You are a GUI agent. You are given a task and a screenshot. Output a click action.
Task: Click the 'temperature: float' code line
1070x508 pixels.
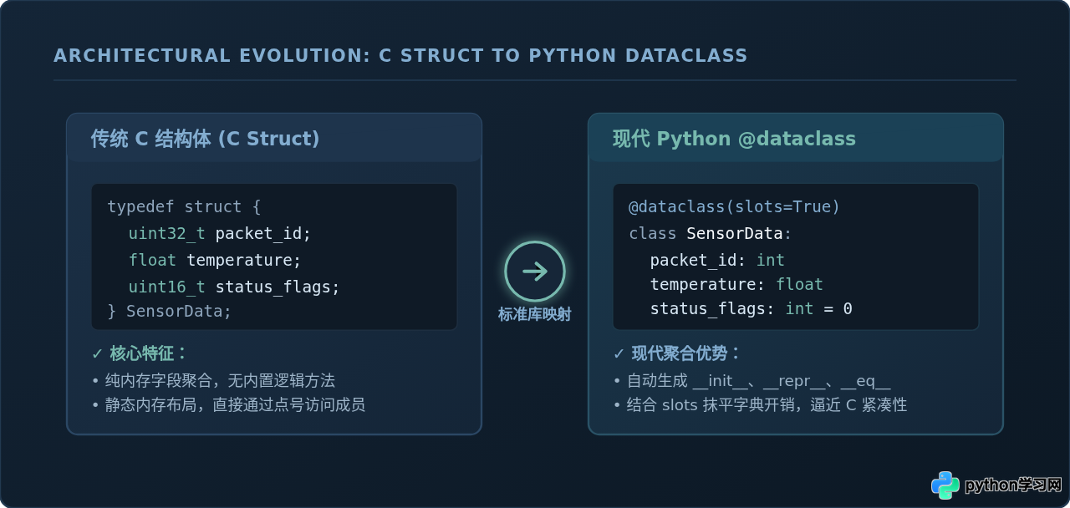(x=736, y=284)
